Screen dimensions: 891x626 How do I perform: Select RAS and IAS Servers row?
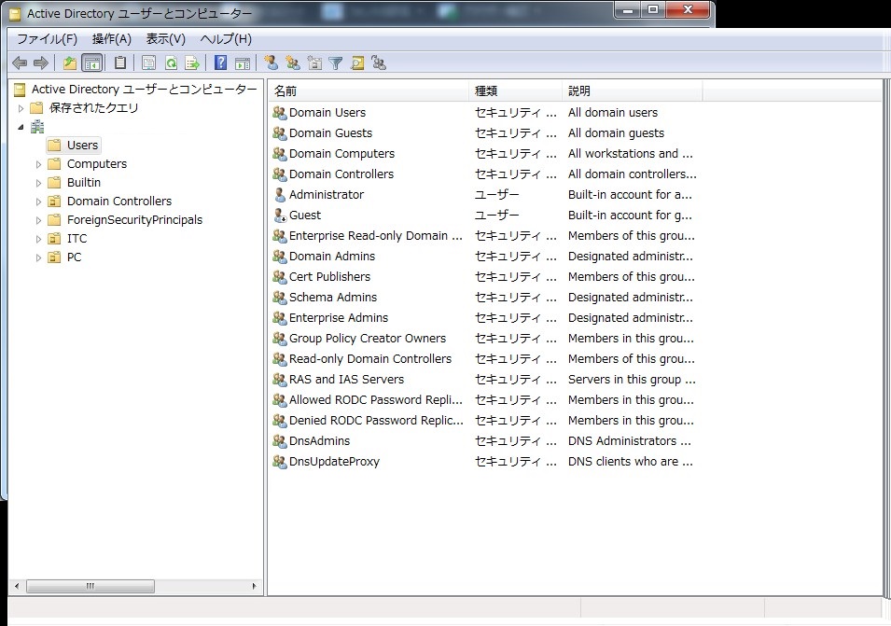click(x=485, y=379)
